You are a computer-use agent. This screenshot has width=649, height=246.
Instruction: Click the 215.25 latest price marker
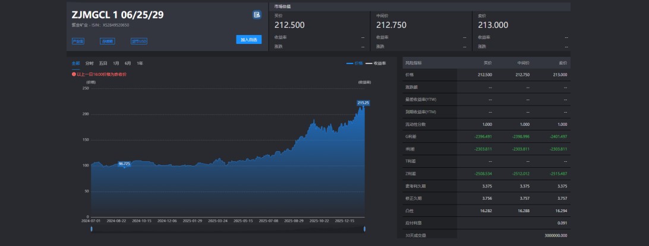point(363,103)
